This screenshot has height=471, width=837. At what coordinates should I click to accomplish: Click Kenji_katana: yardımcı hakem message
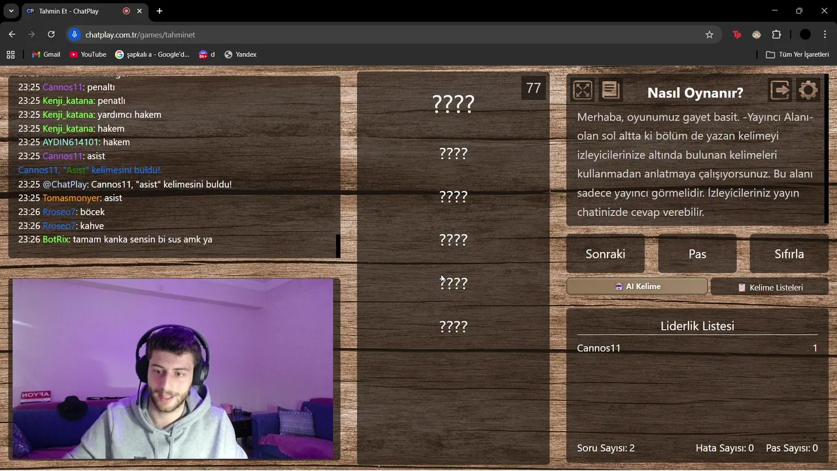[x=90, y=114]
